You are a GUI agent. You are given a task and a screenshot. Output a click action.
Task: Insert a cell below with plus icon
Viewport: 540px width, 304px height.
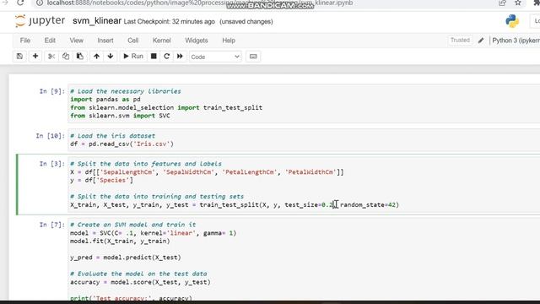35,57
